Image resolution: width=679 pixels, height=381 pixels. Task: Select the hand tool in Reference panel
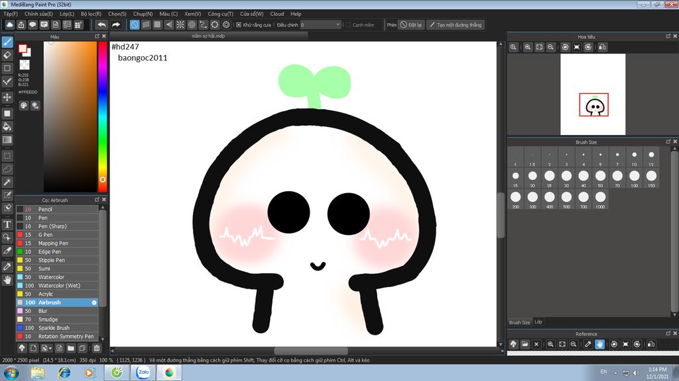click(599, 344)
